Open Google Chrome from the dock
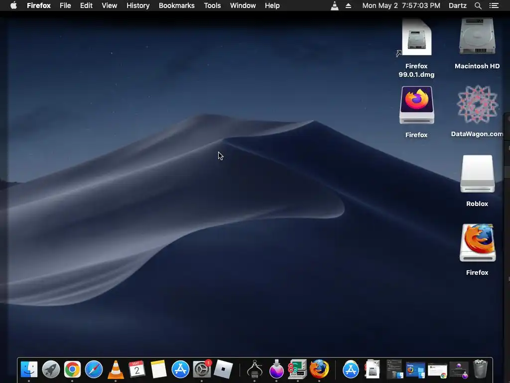 click(72, 370)
